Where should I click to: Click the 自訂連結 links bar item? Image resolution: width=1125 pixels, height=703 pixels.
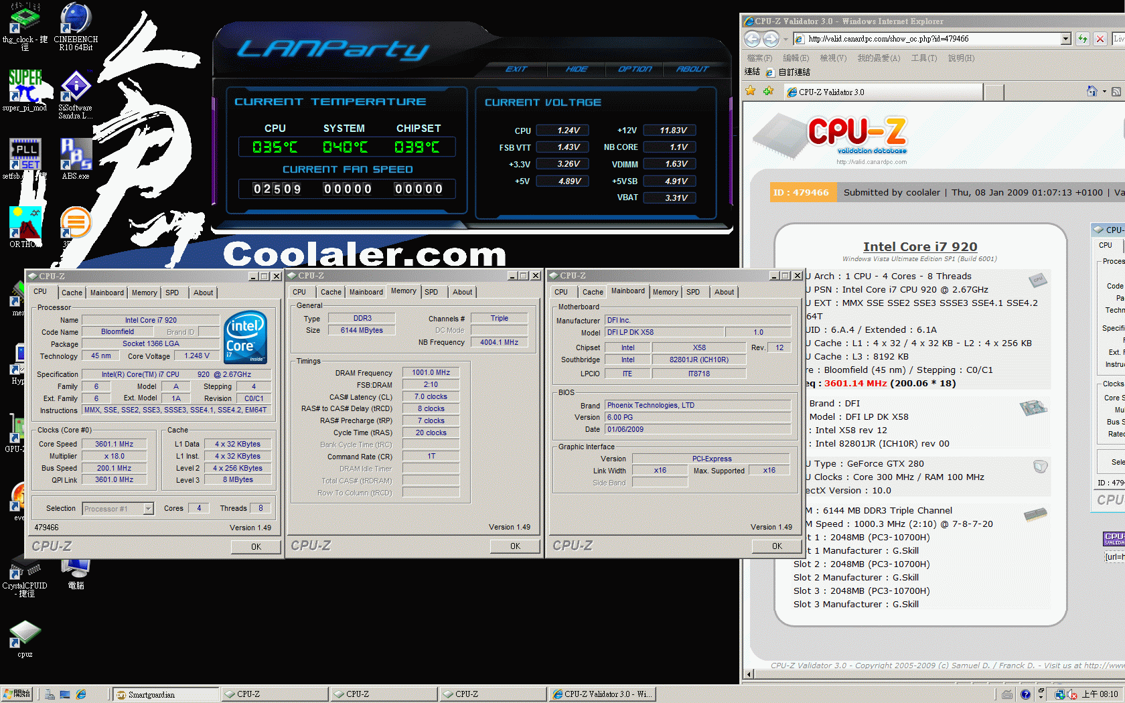point(788,72)
